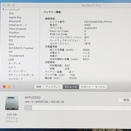131x131 pixels.
Task: Click remaining charge value 3599
Action: tap(86, 50)
